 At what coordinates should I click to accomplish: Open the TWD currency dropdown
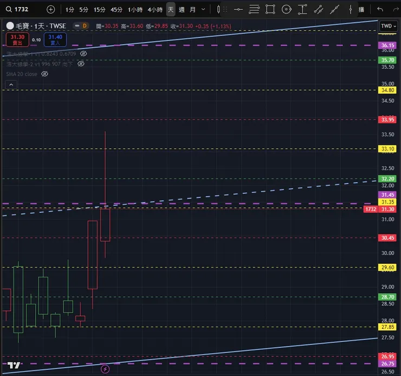(389, 26)
